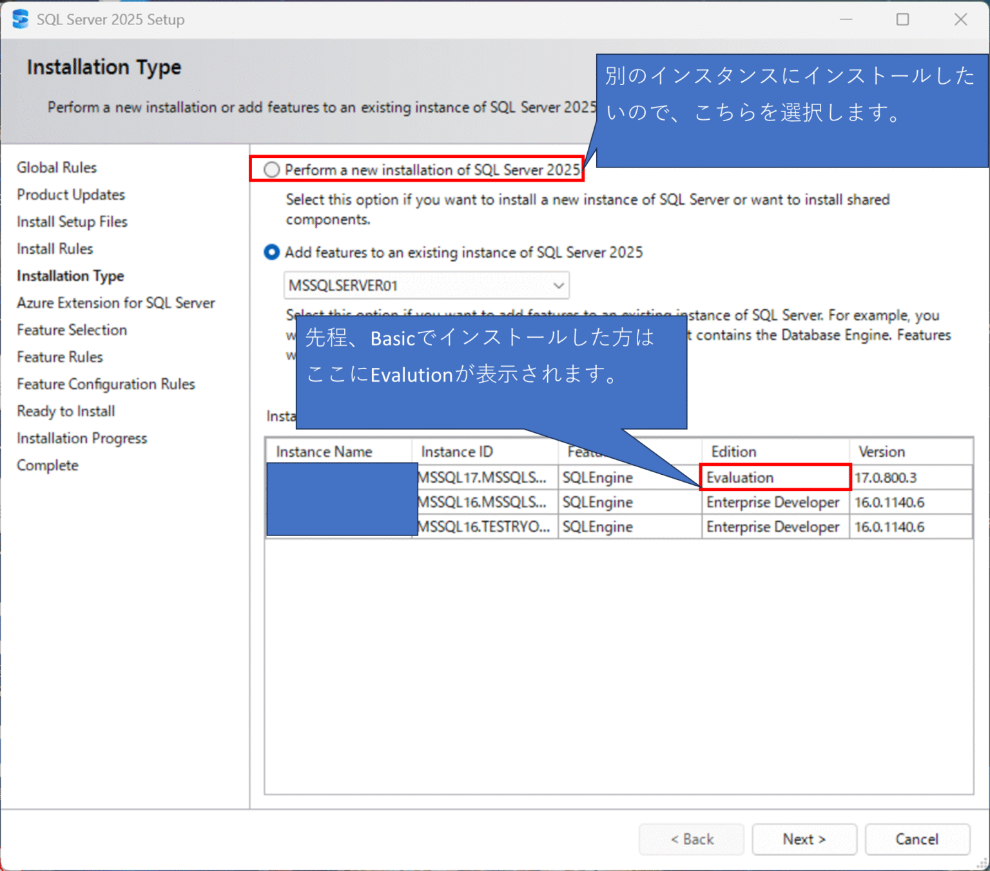Open the Installation Progress step
Screen dimensions: 990x871
coord(81,438)
